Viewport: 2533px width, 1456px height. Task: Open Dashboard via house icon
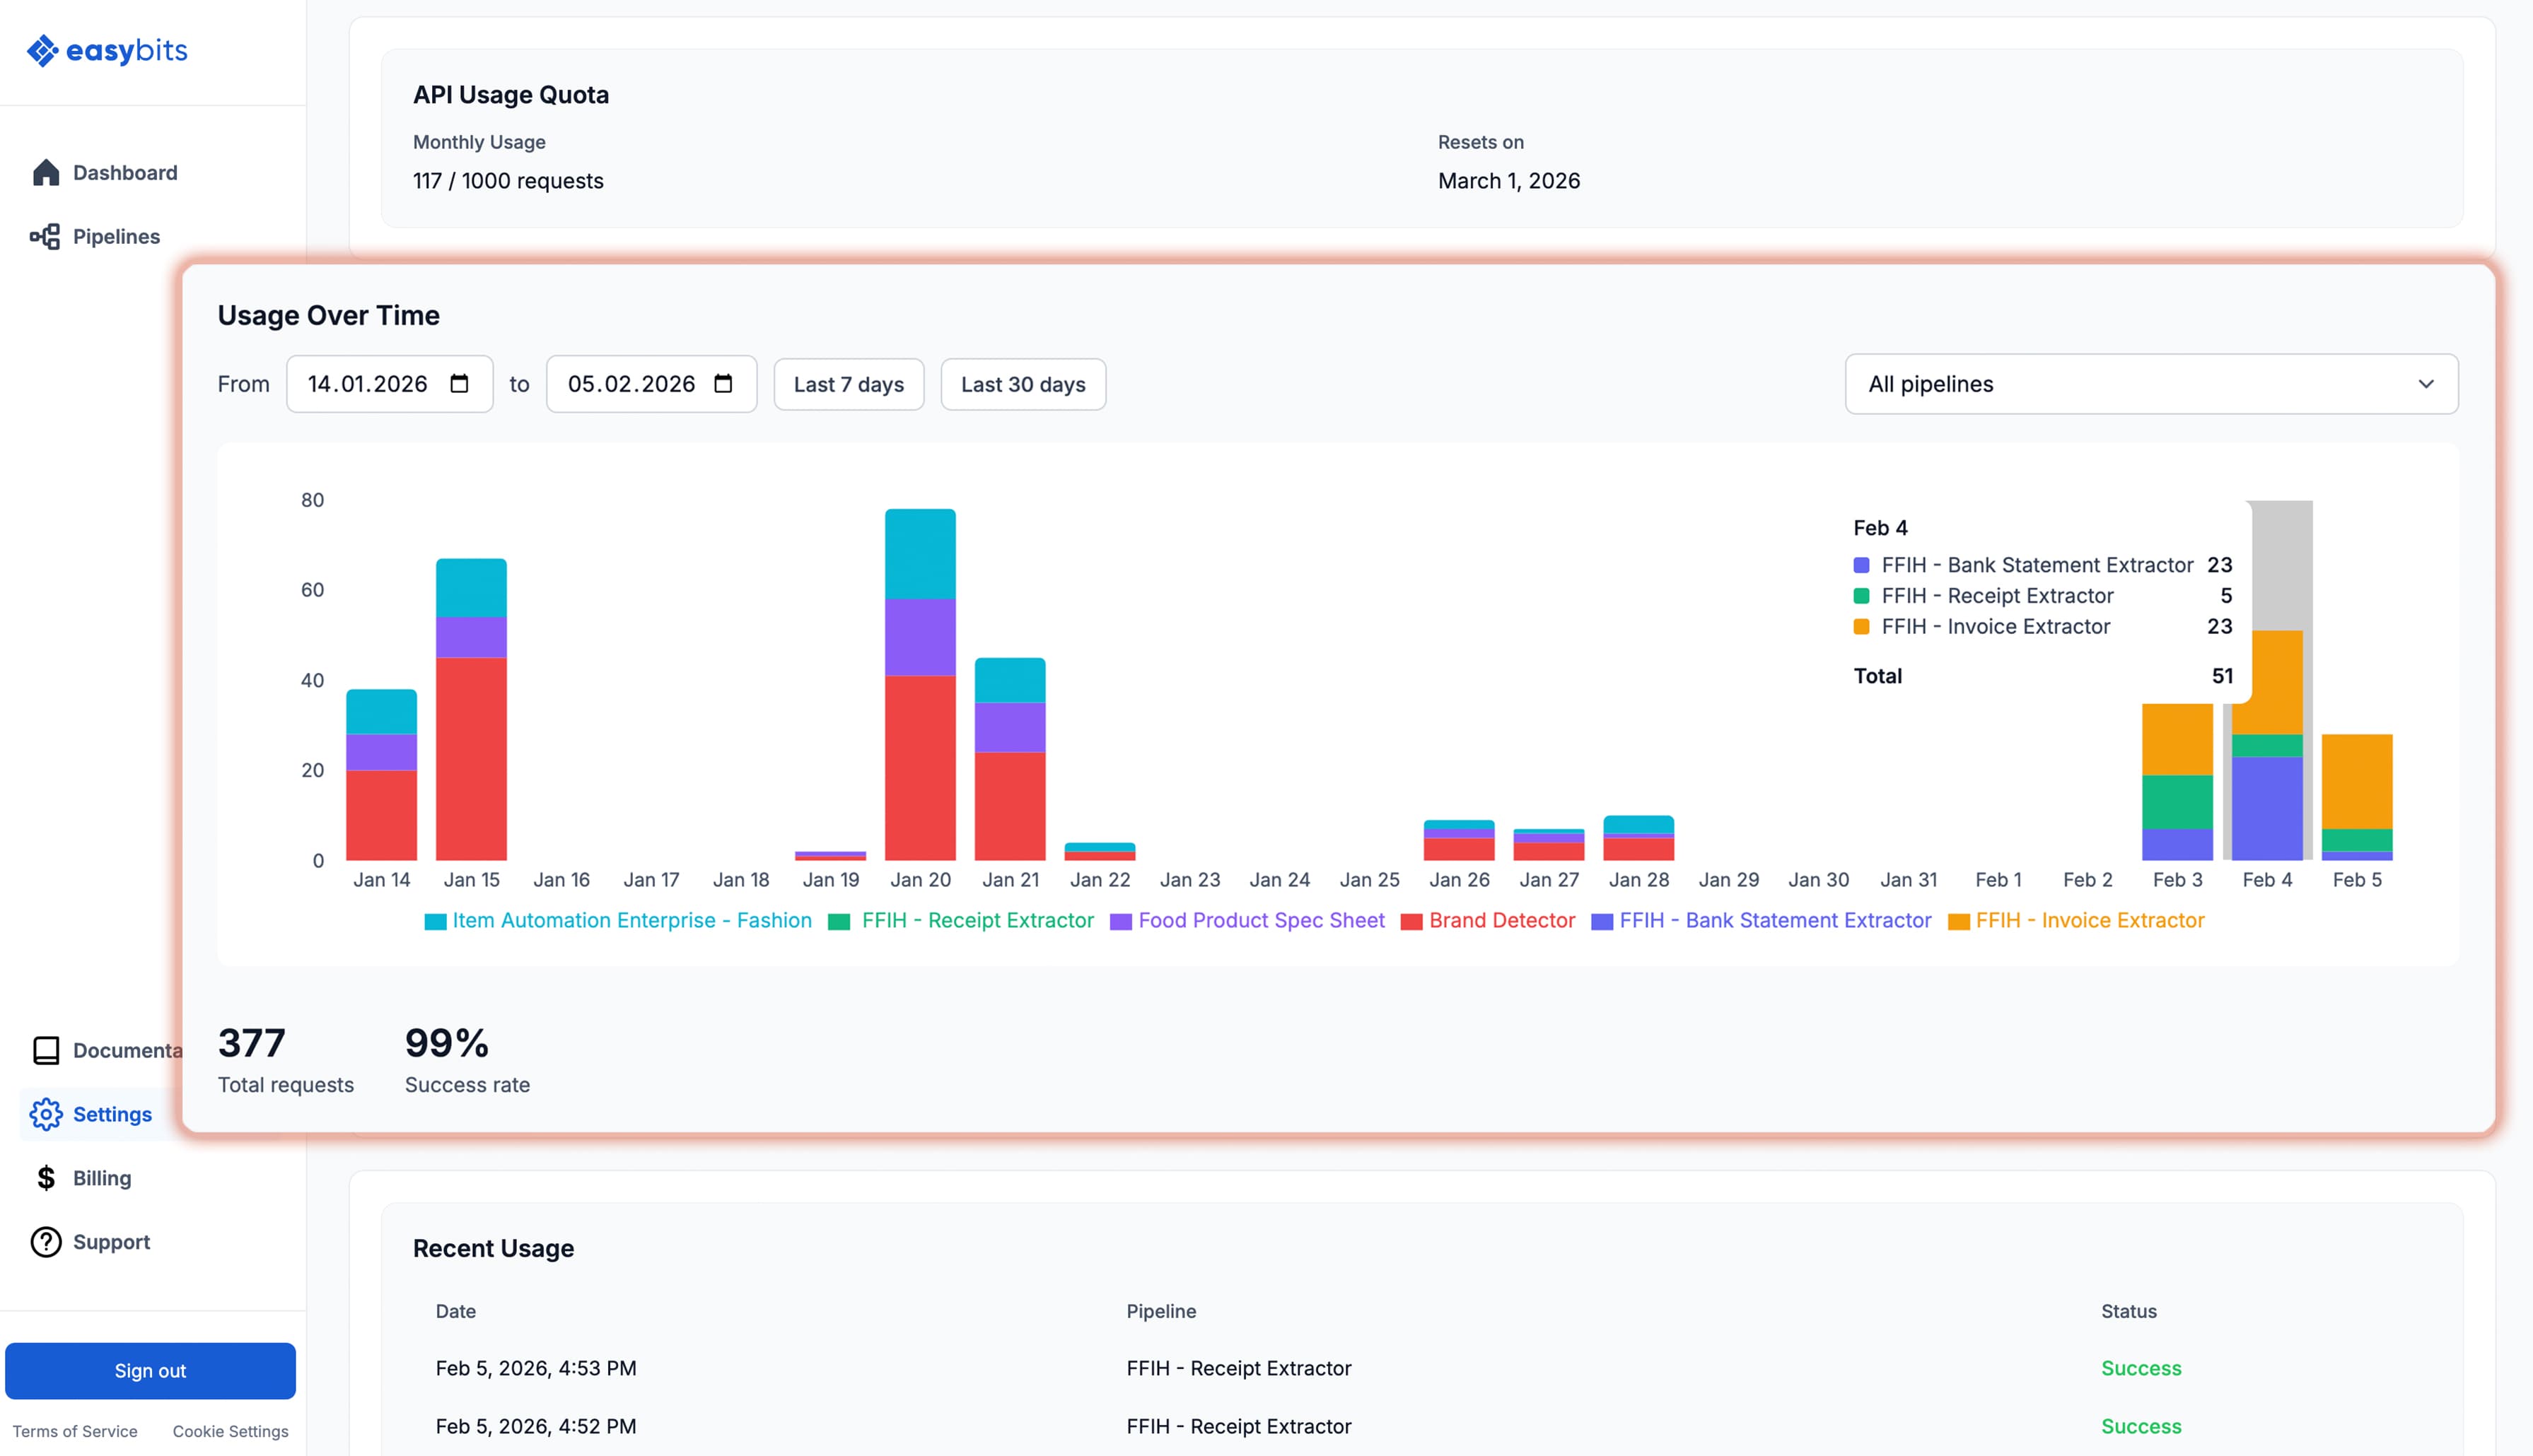point(46,173)
